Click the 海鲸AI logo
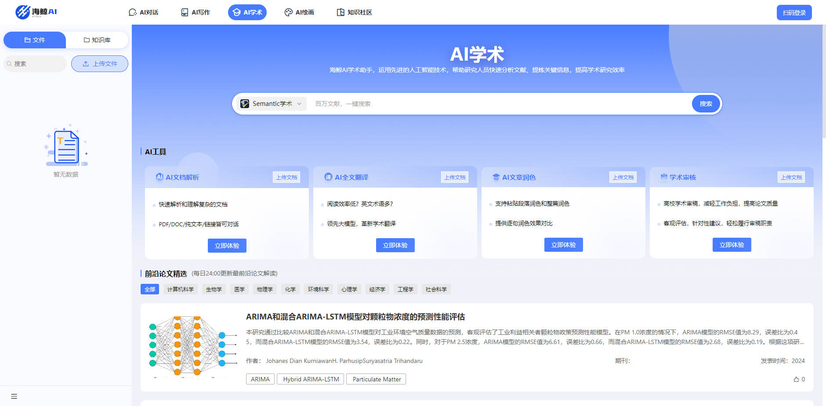826x406 pixels. (36, 12)
